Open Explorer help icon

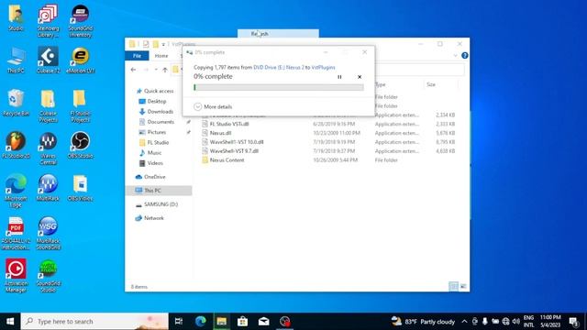[x=465, y=55]
